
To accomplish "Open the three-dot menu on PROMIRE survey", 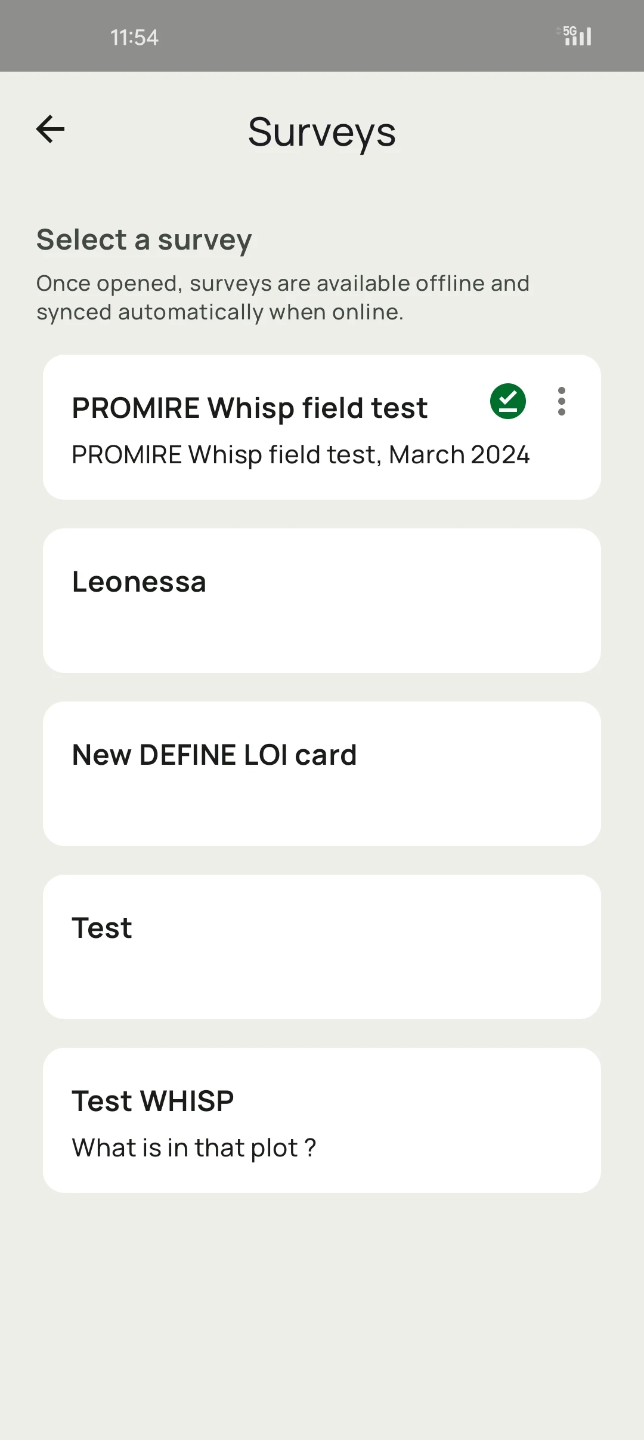I will [561, 401].
